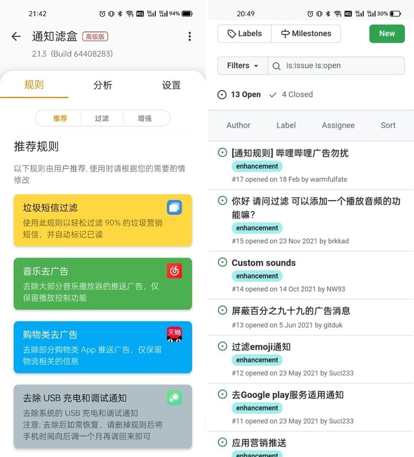Tap the red NetEase music icon
The width and height of the screenshot is (414, 457).
(174, 271)
